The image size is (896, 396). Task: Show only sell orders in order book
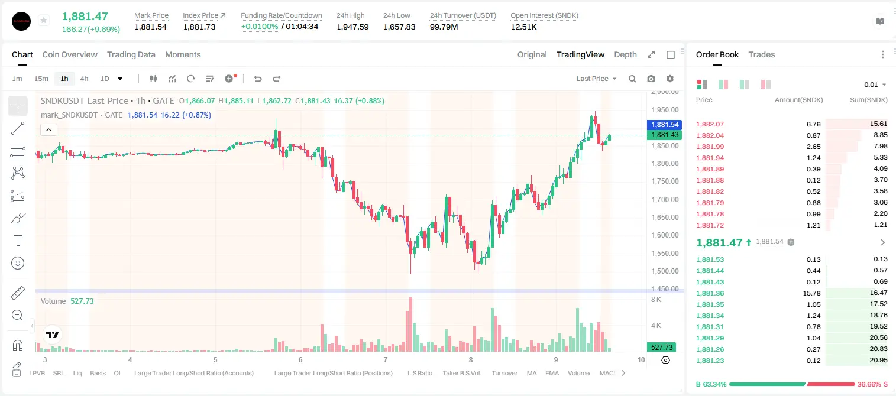point(766,85)
